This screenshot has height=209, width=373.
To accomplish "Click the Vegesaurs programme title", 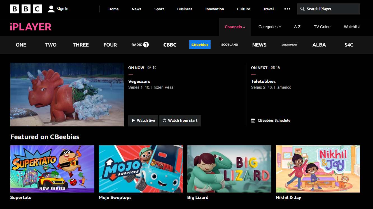I will [139, 81].
